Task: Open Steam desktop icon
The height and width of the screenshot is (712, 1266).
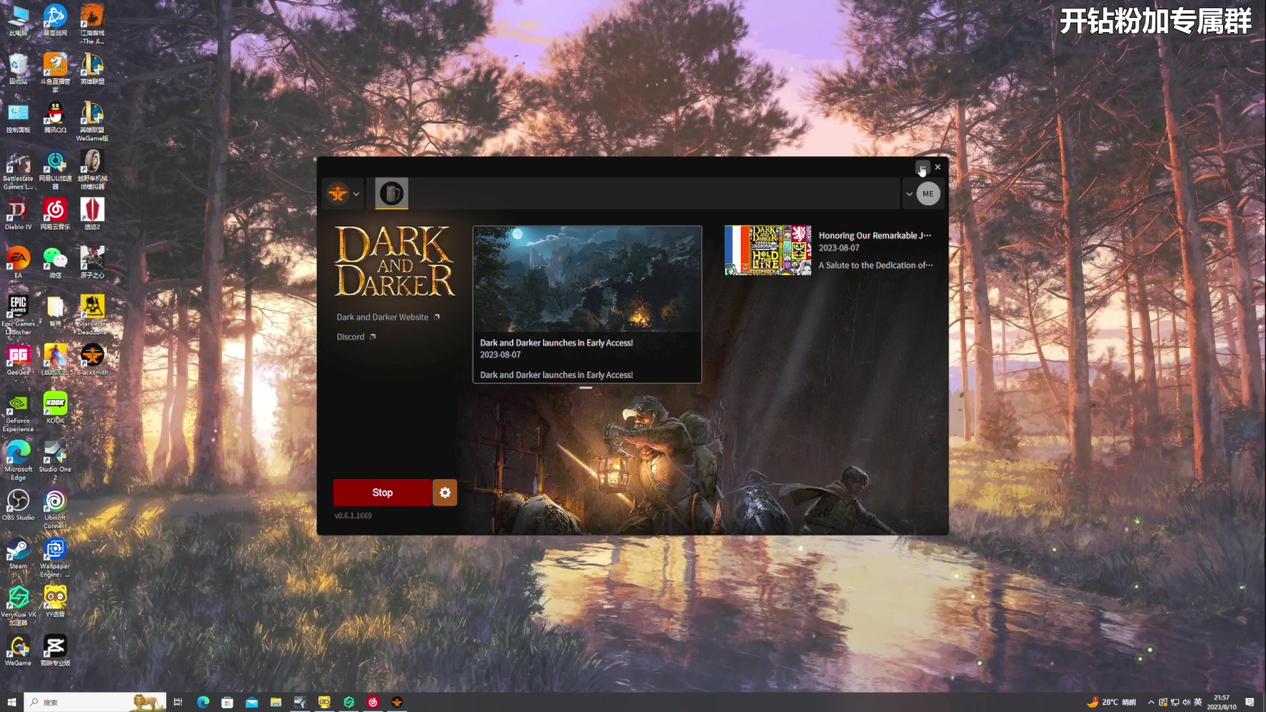Action: click(18, 554)
